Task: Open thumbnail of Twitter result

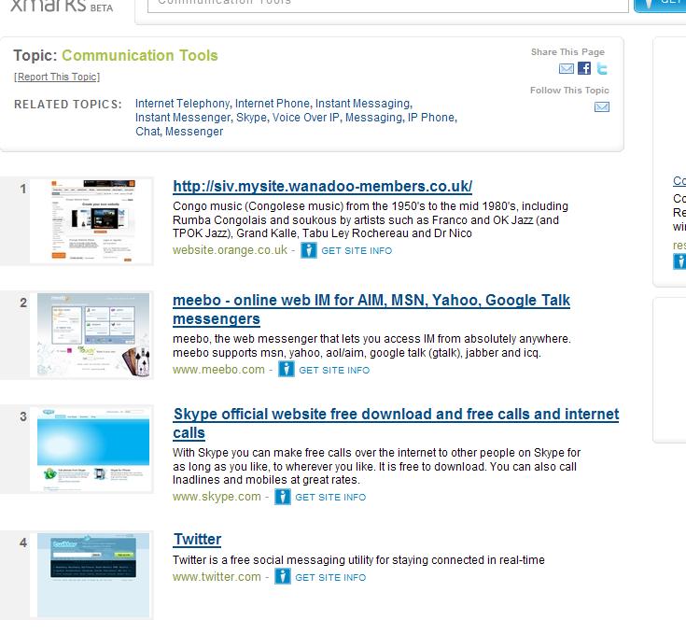Action: 93,575
